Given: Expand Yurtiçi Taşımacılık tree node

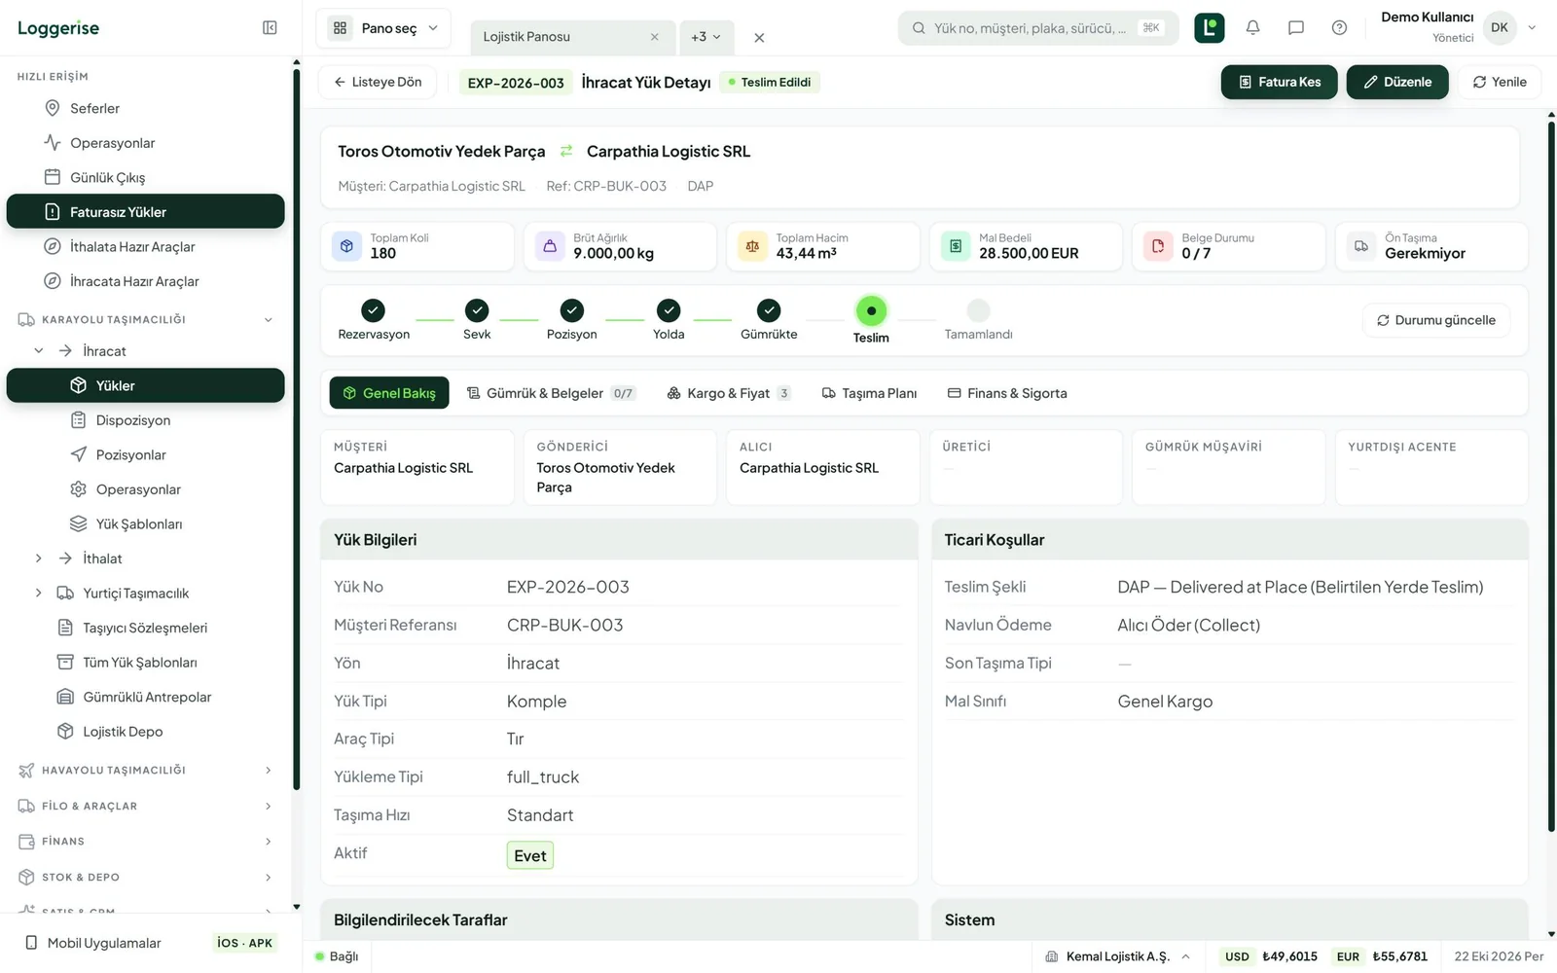Looking at the screenshot, I should (x=39, y=593).
